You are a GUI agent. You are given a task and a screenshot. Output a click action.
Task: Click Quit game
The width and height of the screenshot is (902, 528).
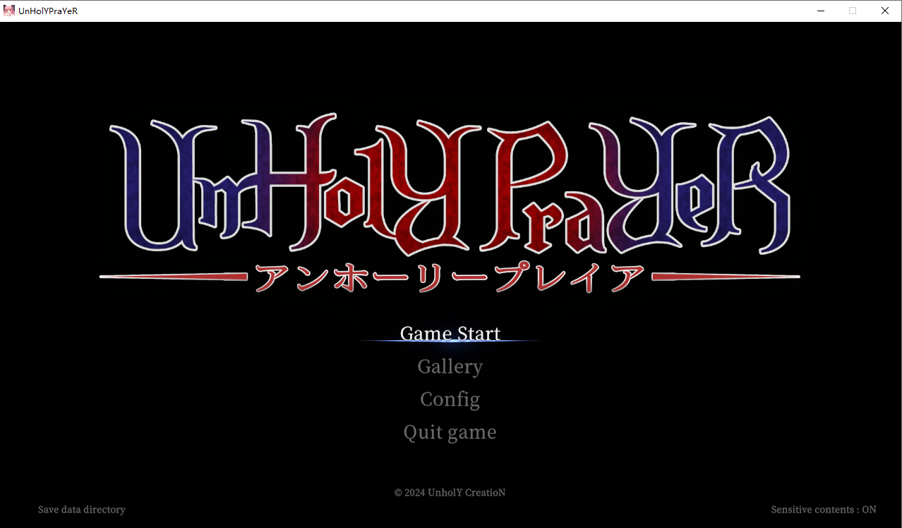point(450,431)
